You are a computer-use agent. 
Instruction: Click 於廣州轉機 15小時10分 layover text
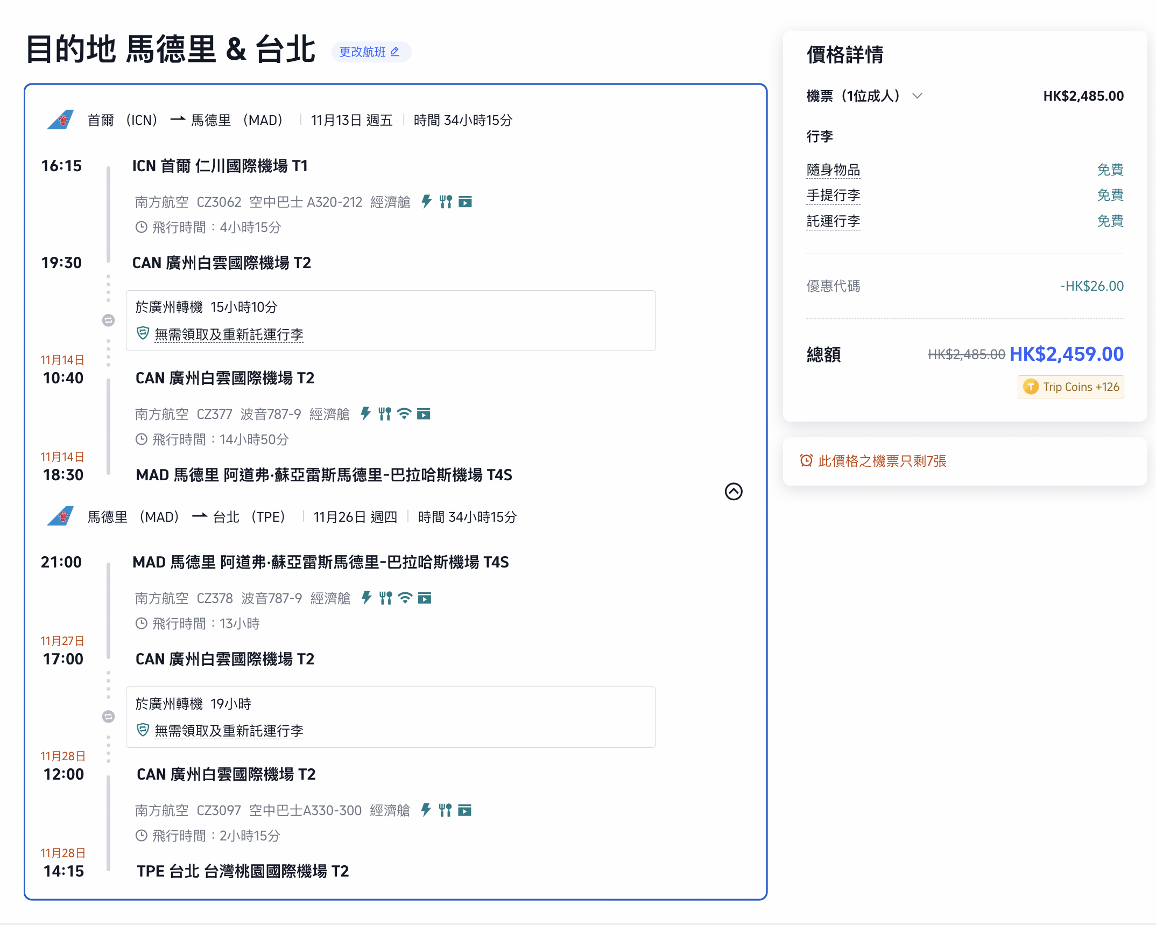point(206,307)
